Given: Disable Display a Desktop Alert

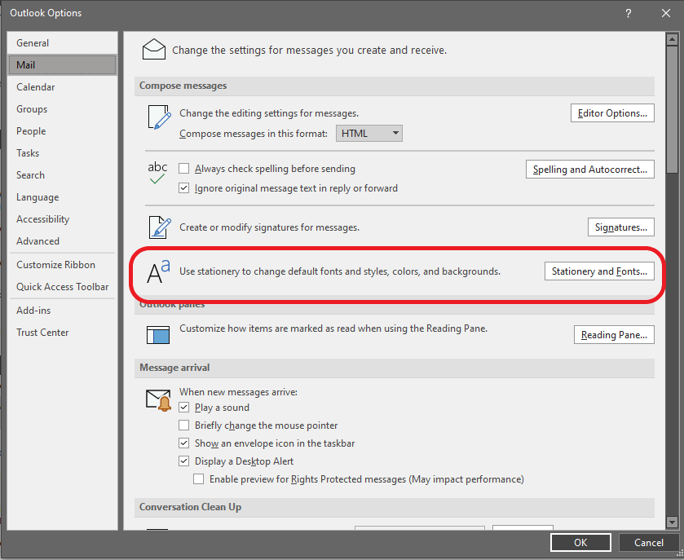Looking at the screenshot, I should (184, 461).
